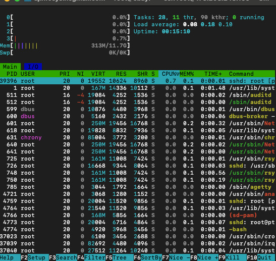Click the Uptime 00:15:10 value
The width and height of the screenshot is (276, 261).
(176, 31)
